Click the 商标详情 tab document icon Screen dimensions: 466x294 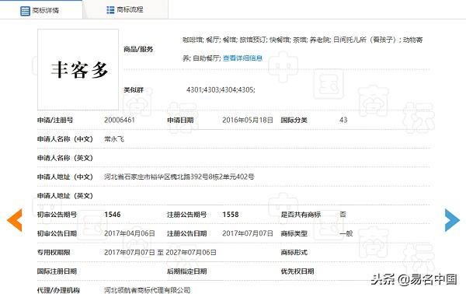coord(25,11)
